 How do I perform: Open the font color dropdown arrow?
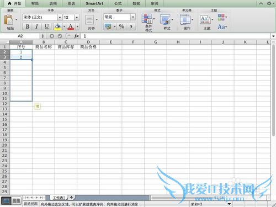point(77,26)
